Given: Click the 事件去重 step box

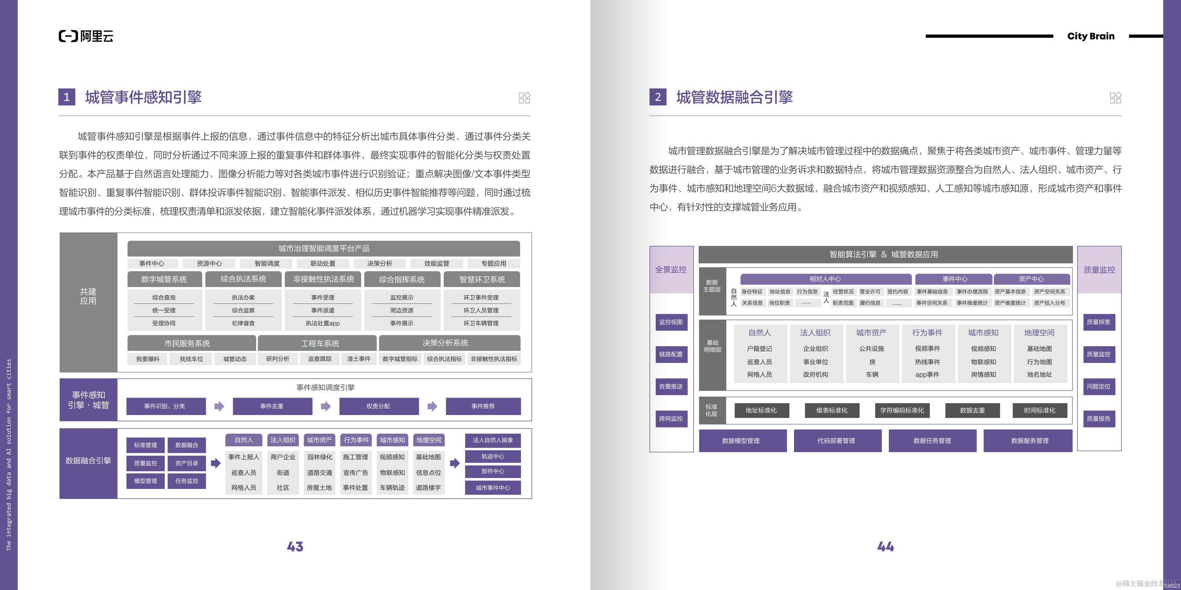Looking at the screenshot, I should coord(272,406).
